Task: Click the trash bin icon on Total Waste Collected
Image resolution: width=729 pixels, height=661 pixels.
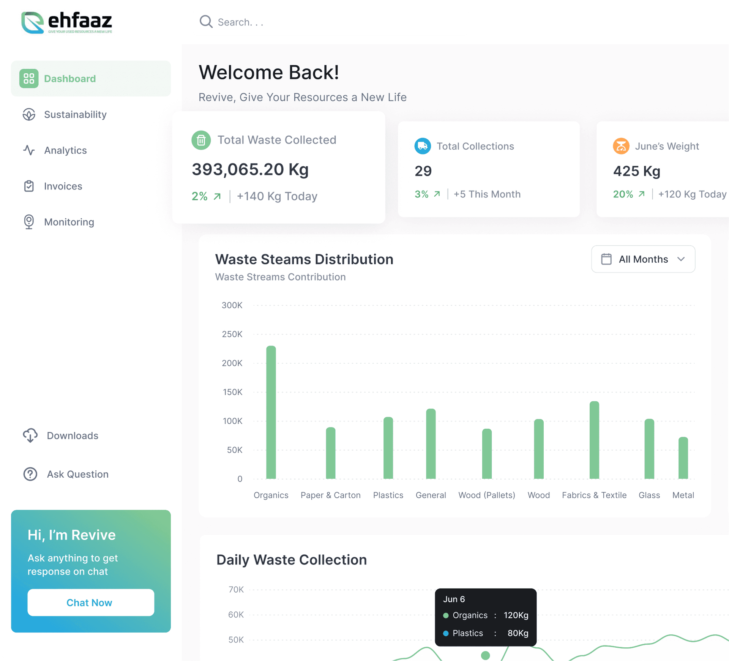Action: pos(201,140)
